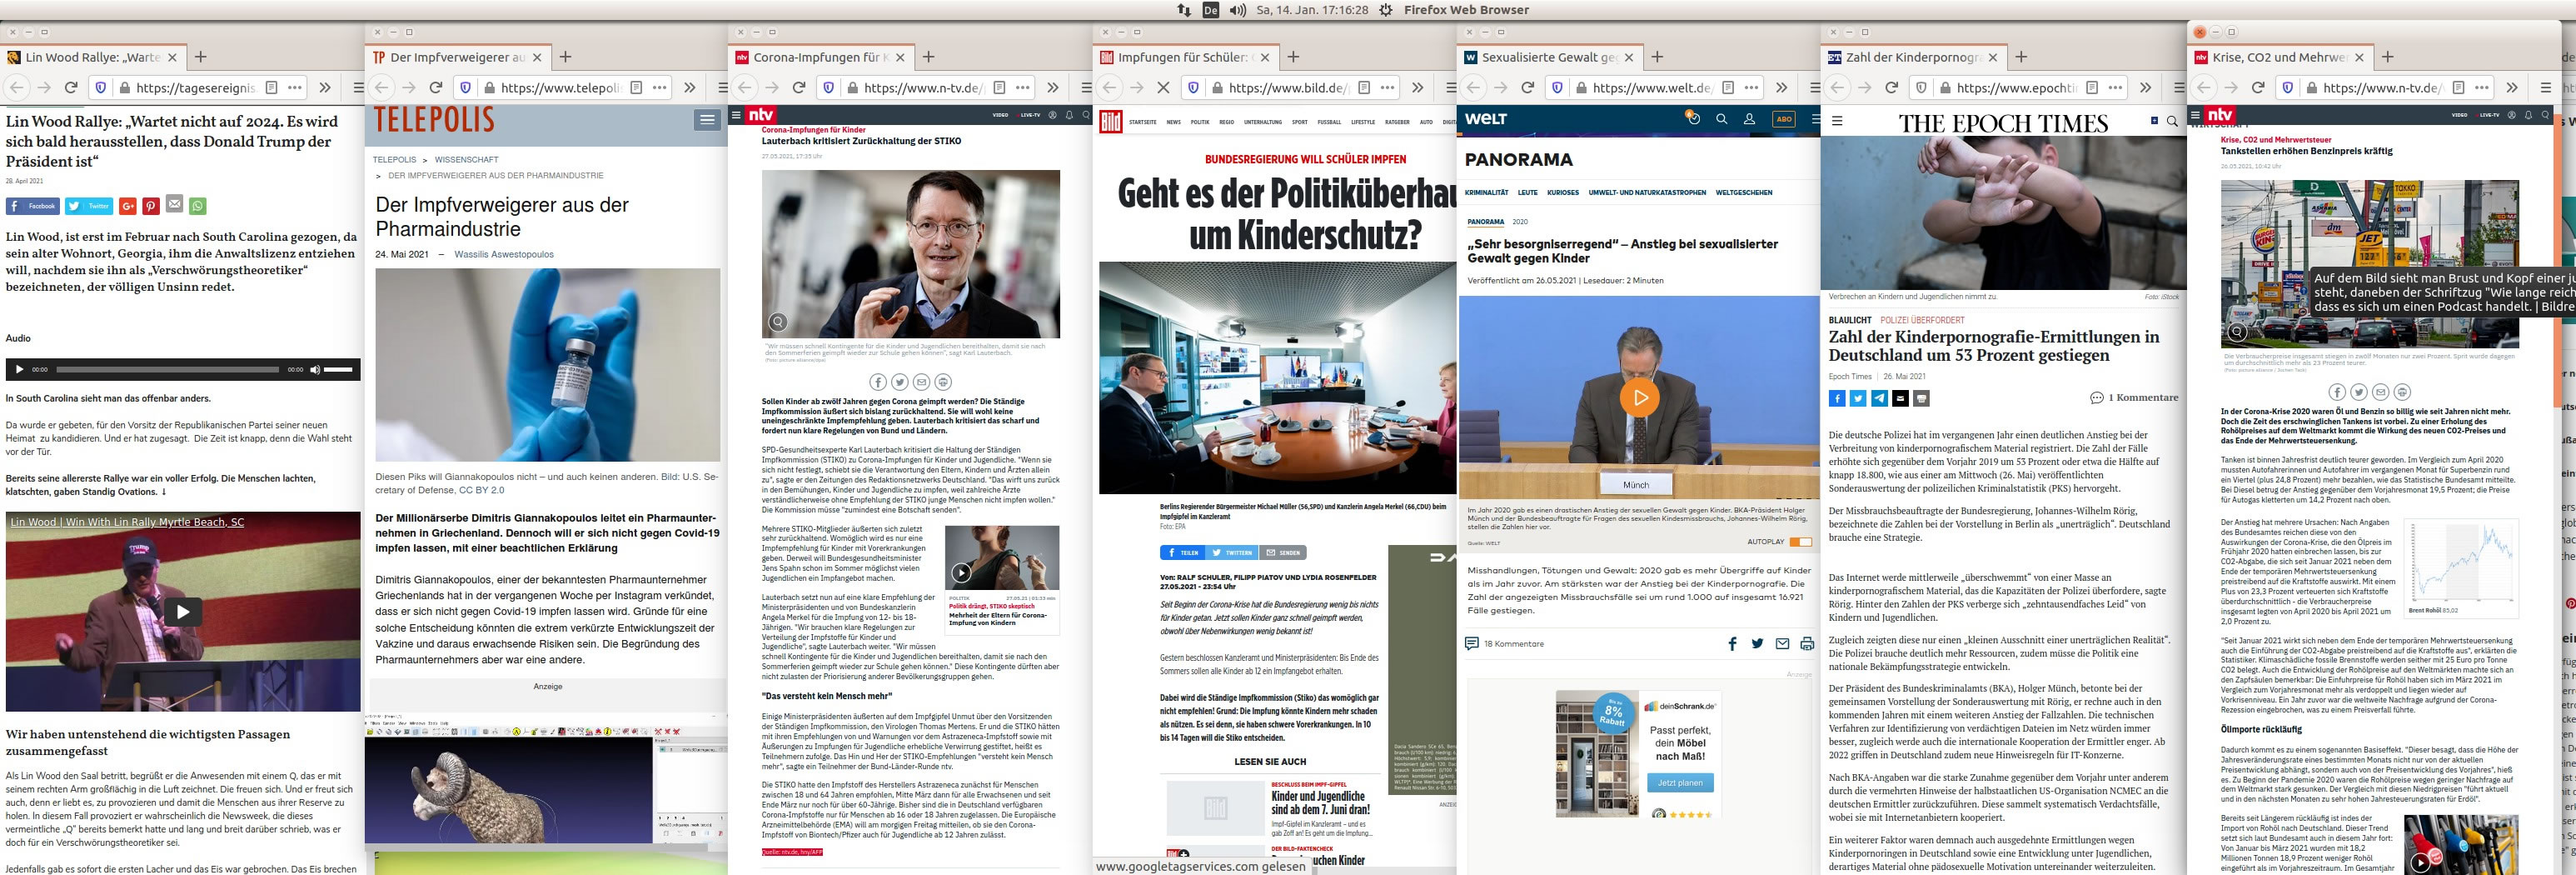Open Welt reading-list icon with orange badge
This screenshot has width=2576, height=875.
coord(1692,118)
